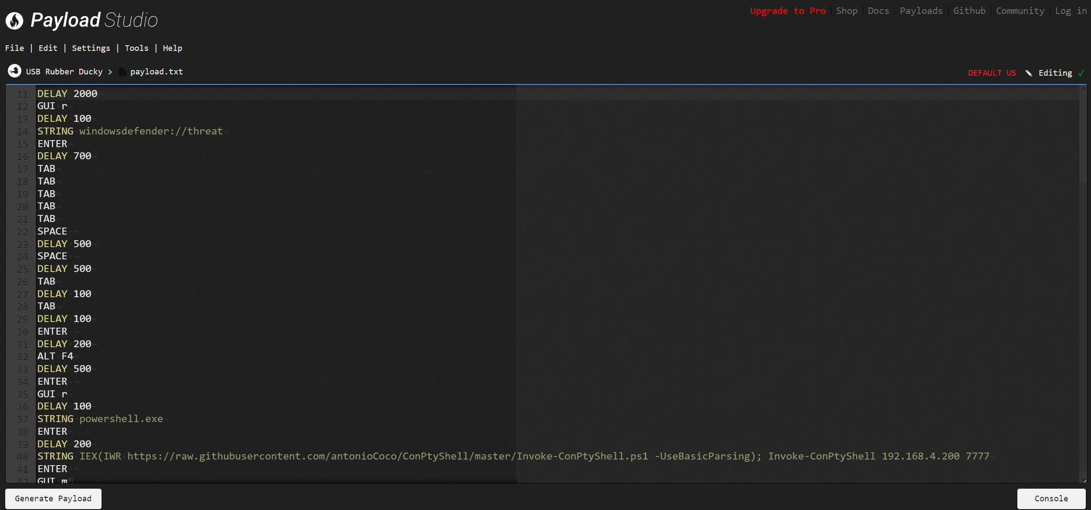
Task: Place cursor on the windowsdefender://threat line
Action: [151, 131]
